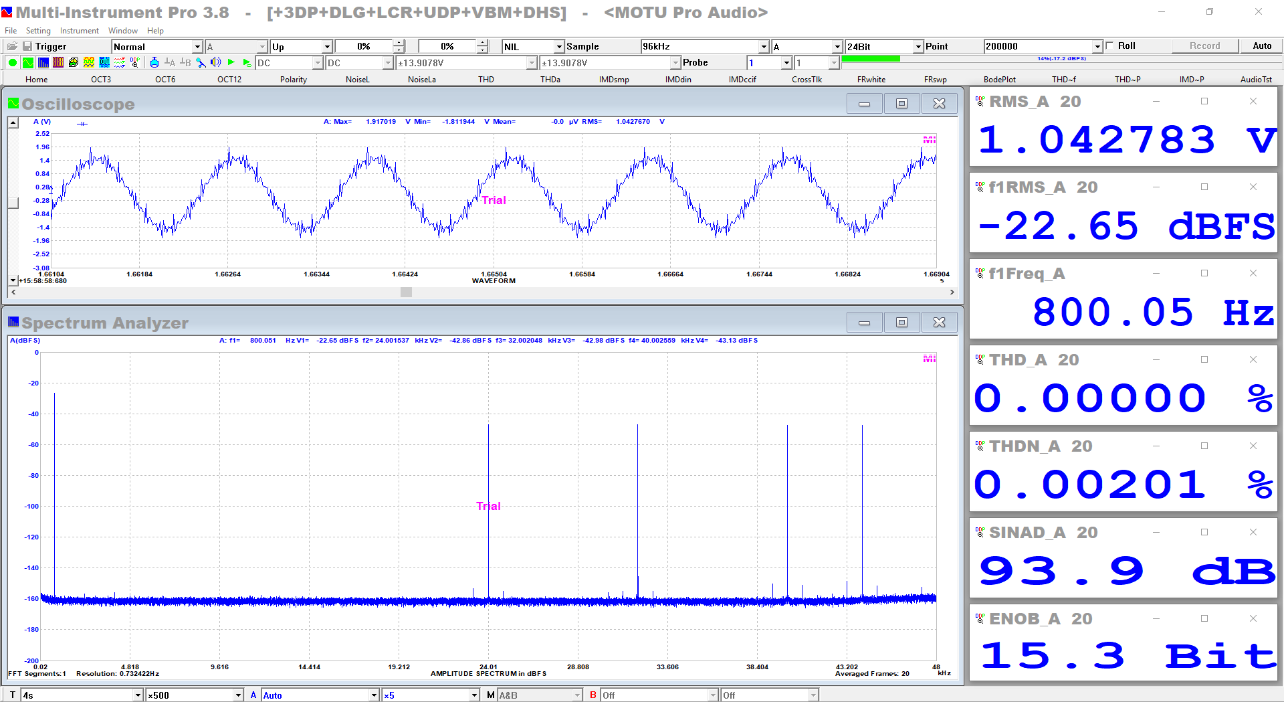1284x702 pixels.
Task: Open the Data Logger icon
Action: [120, 62]
